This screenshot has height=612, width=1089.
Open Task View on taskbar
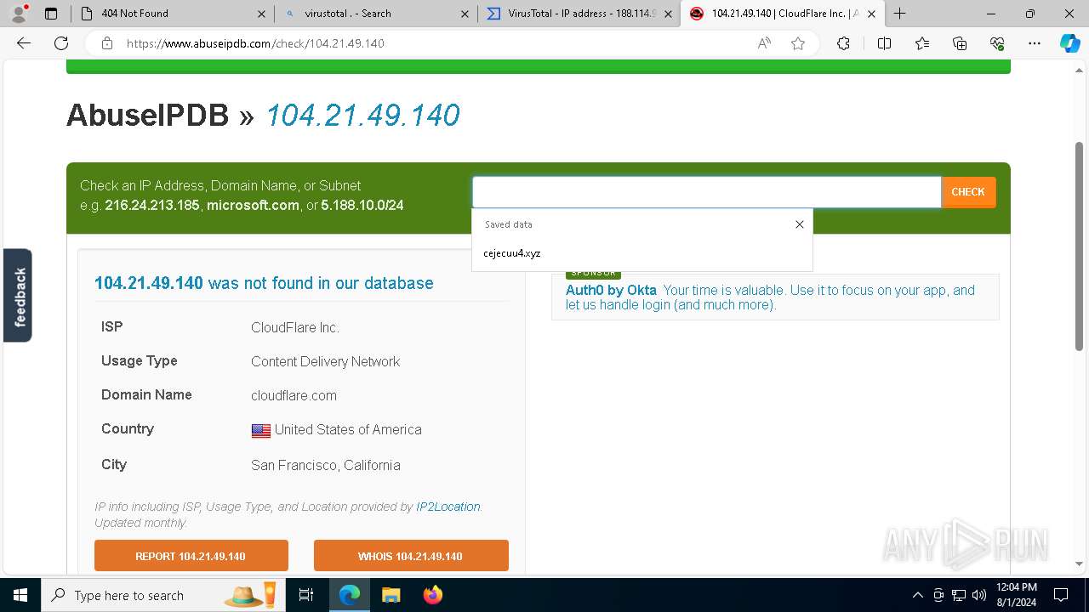[x=306, y=595]
